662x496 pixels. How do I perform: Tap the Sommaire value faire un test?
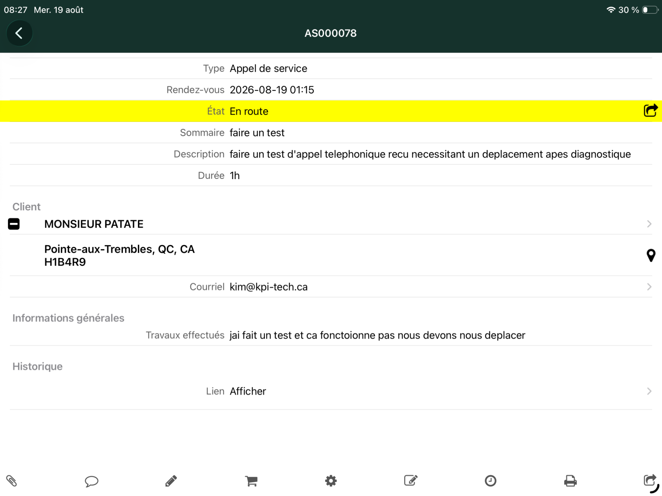pos(257,133)
